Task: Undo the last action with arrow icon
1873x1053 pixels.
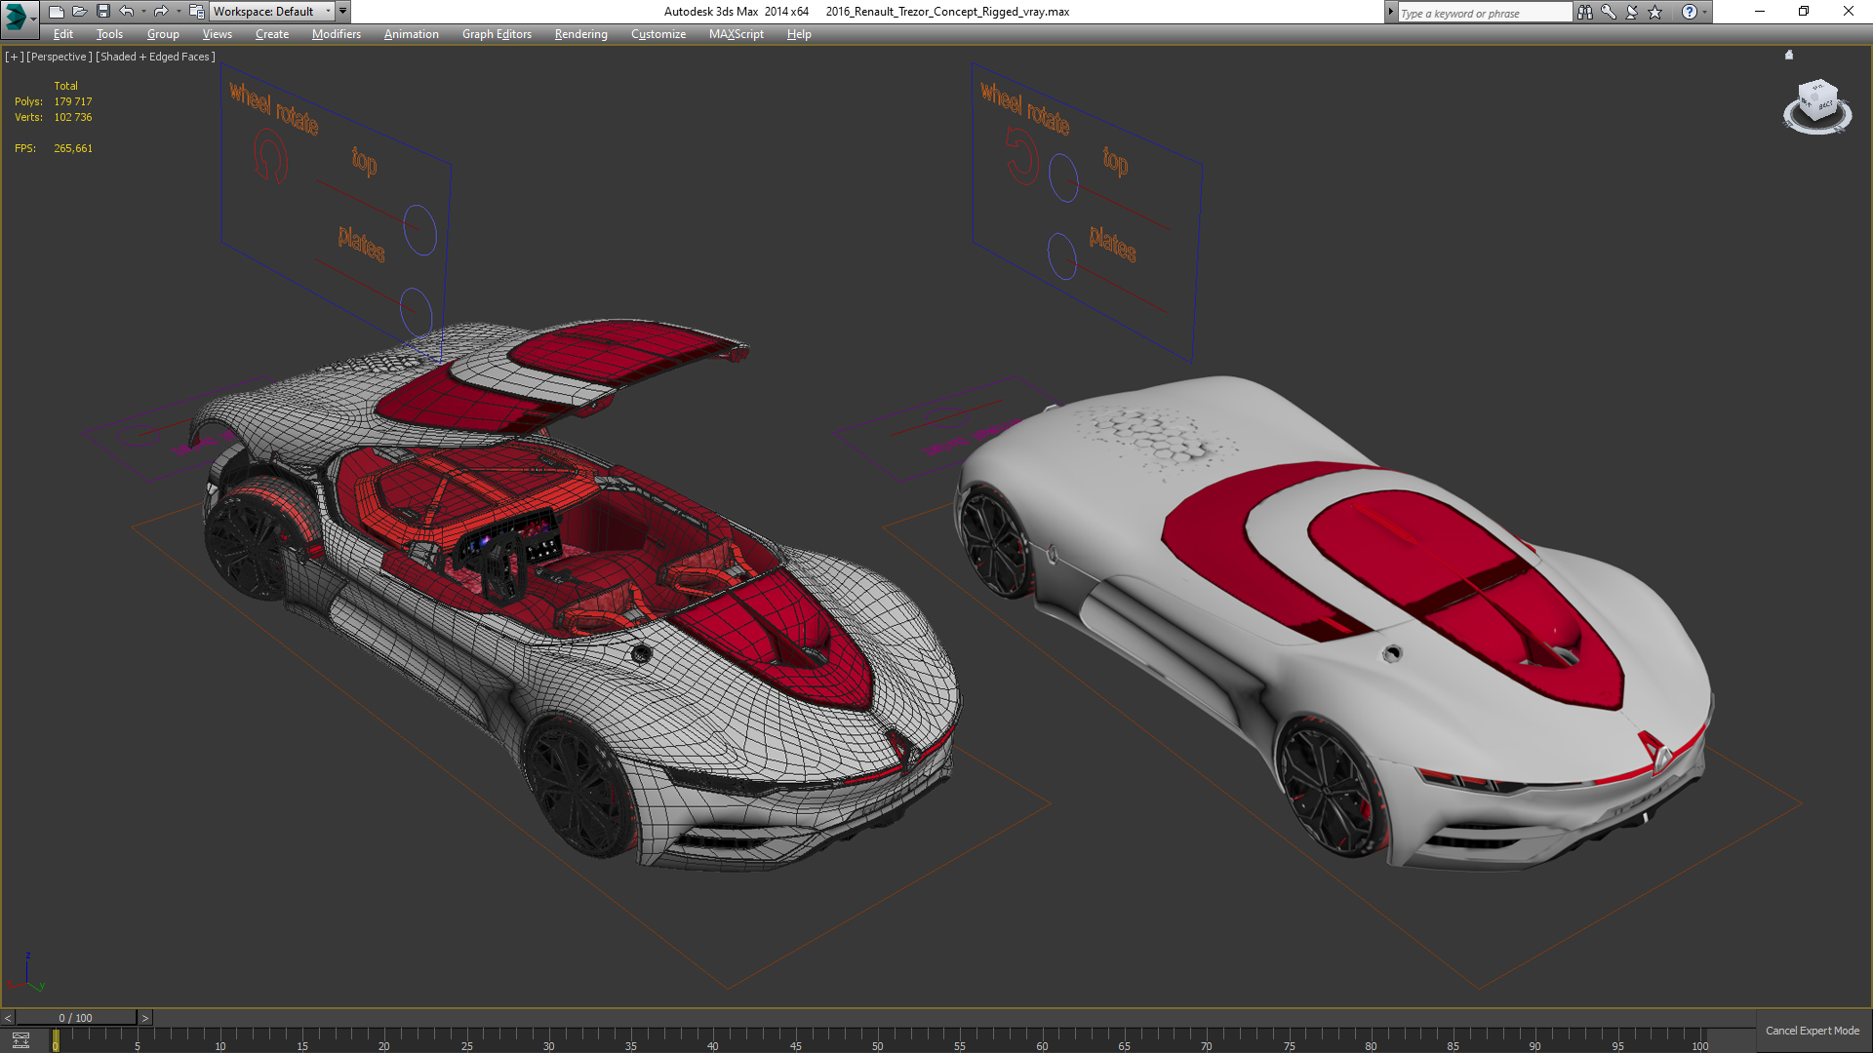Action: [x=126, y=12]
